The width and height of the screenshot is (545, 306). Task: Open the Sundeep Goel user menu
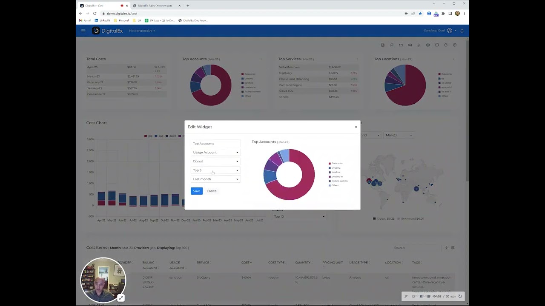(440, 31)
